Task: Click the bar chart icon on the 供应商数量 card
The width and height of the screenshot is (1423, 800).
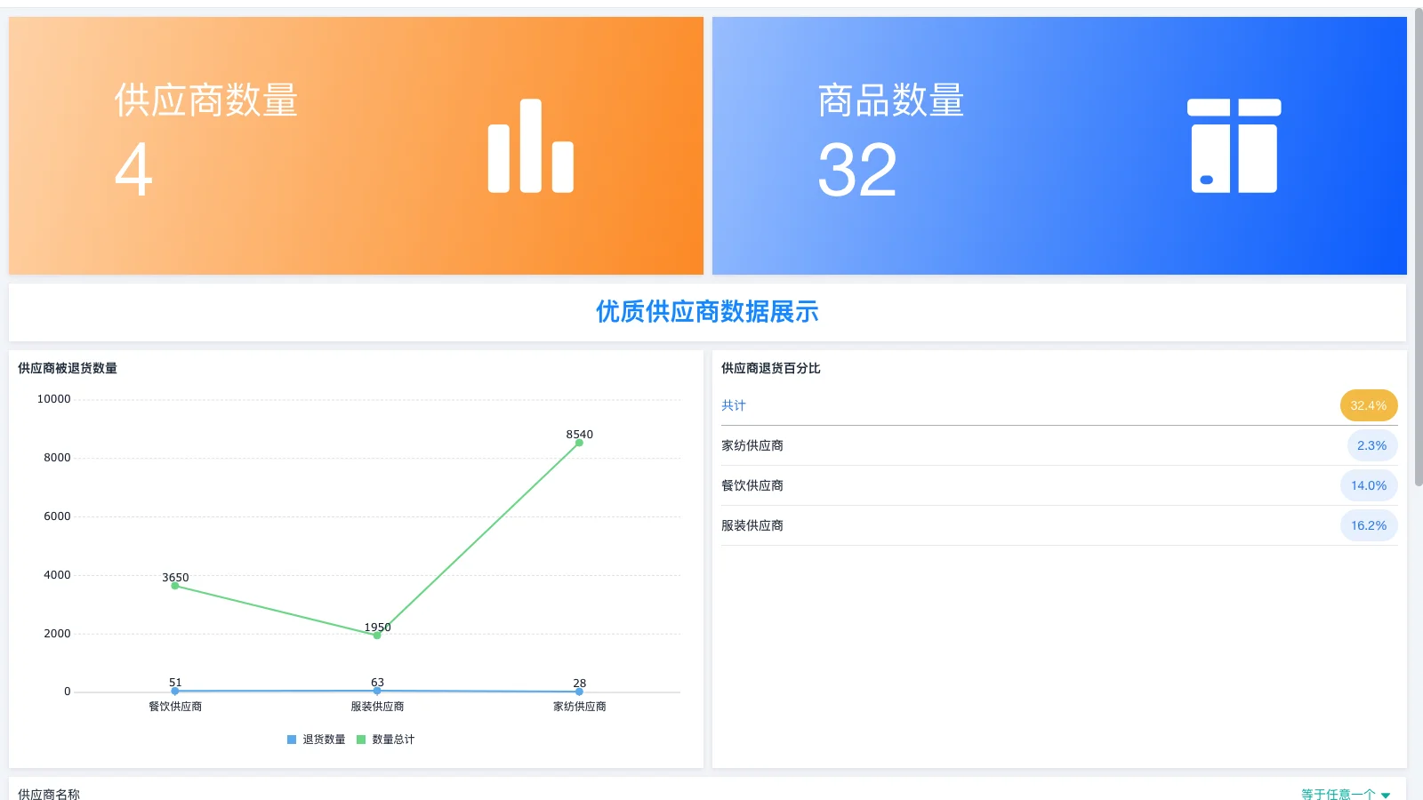Action: pos(530,147)
